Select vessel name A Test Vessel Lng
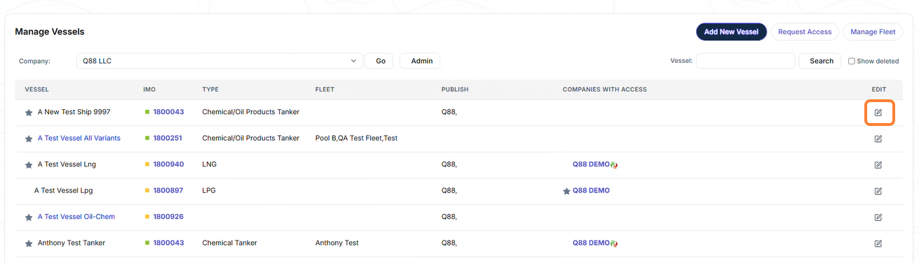The image size is (919, 263). (x=67, y=165)
